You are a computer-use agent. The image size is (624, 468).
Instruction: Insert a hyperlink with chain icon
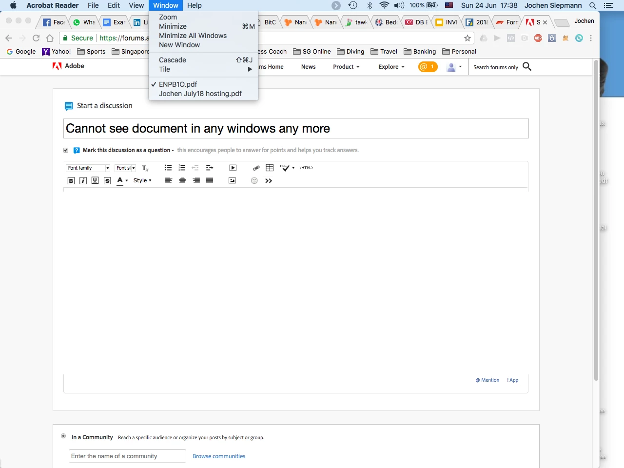pyautogui.click(x=256, y=168)
